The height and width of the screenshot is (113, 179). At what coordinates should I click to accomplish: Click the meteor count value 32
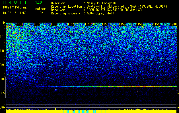coord(41,13)
